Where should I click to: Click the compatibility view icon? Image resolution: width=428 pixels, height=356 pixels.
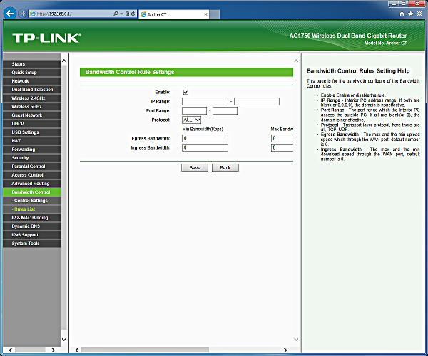point(127,14)
